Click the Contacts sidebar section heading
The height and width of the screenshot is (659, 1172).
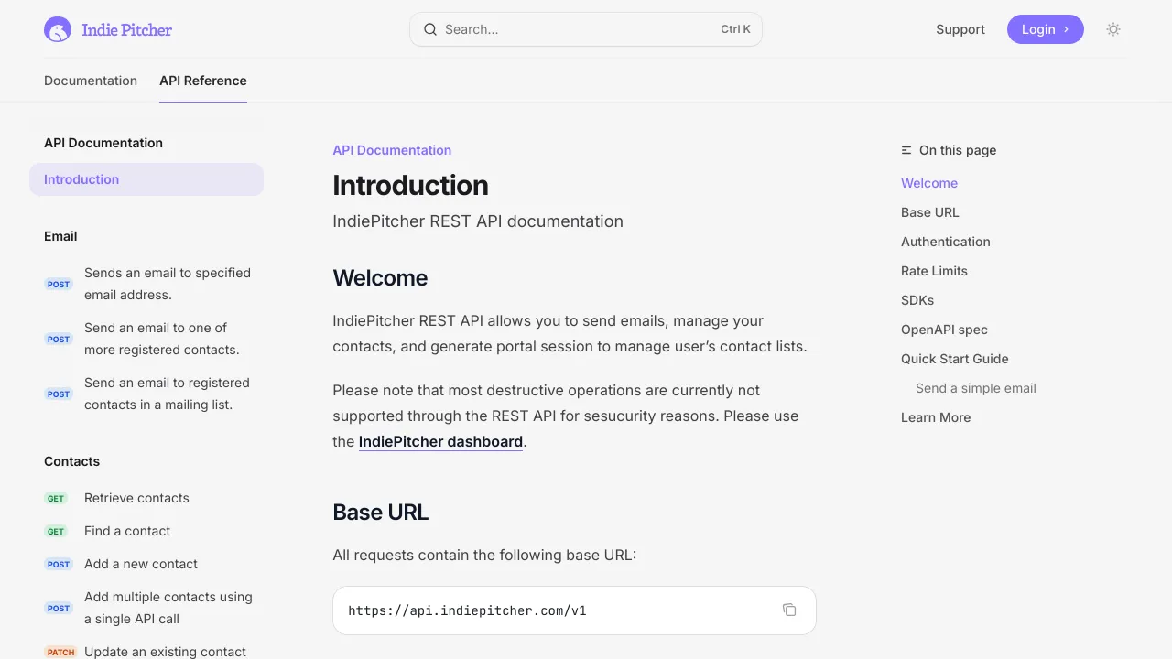[71, 461]
